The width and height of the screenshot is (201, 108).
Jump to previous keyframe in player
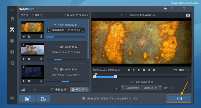129,70
